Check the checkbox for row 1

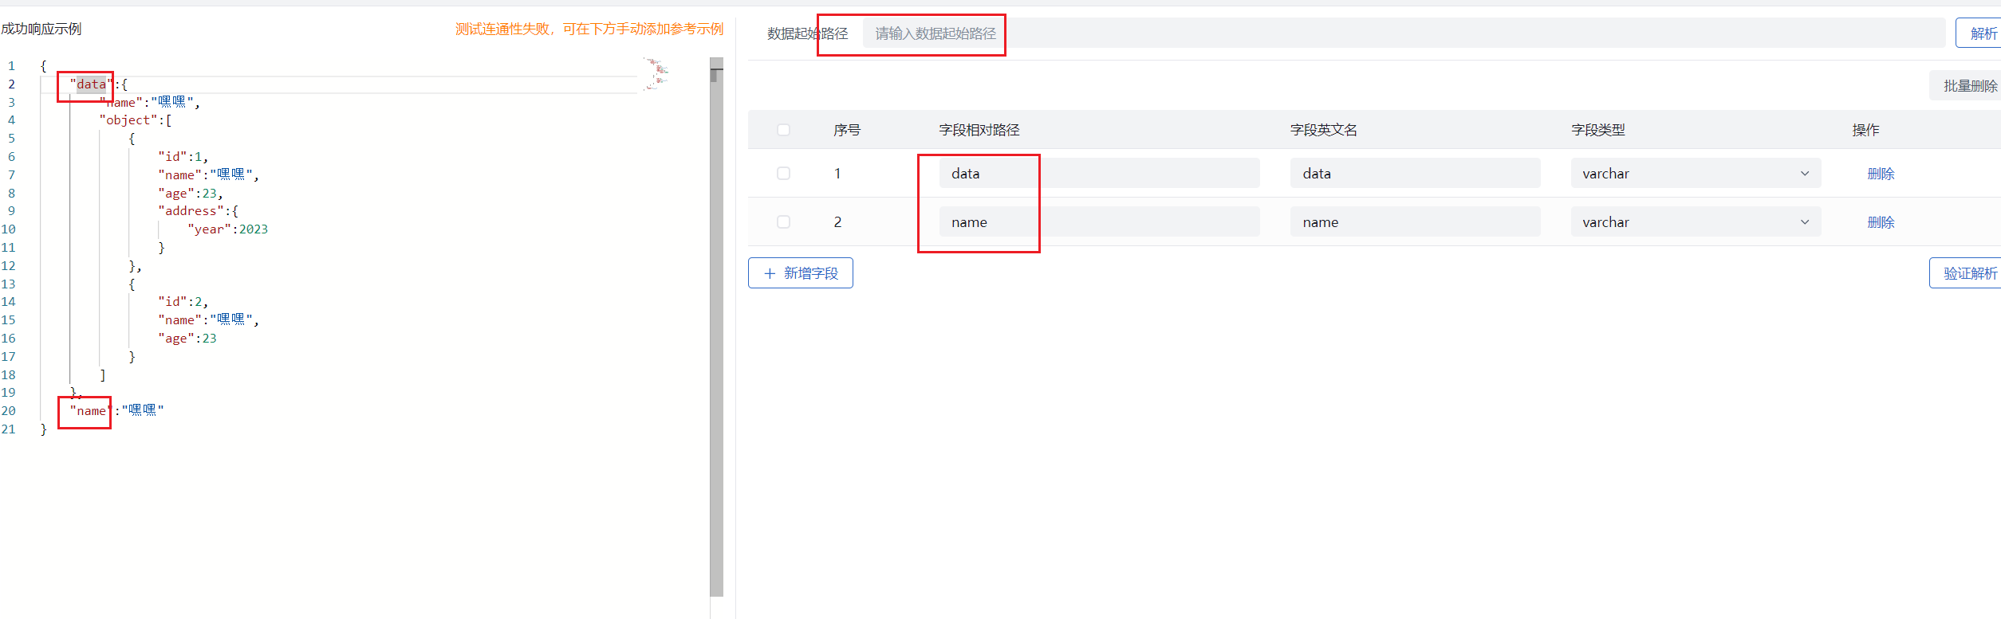(x=783, y=174)
